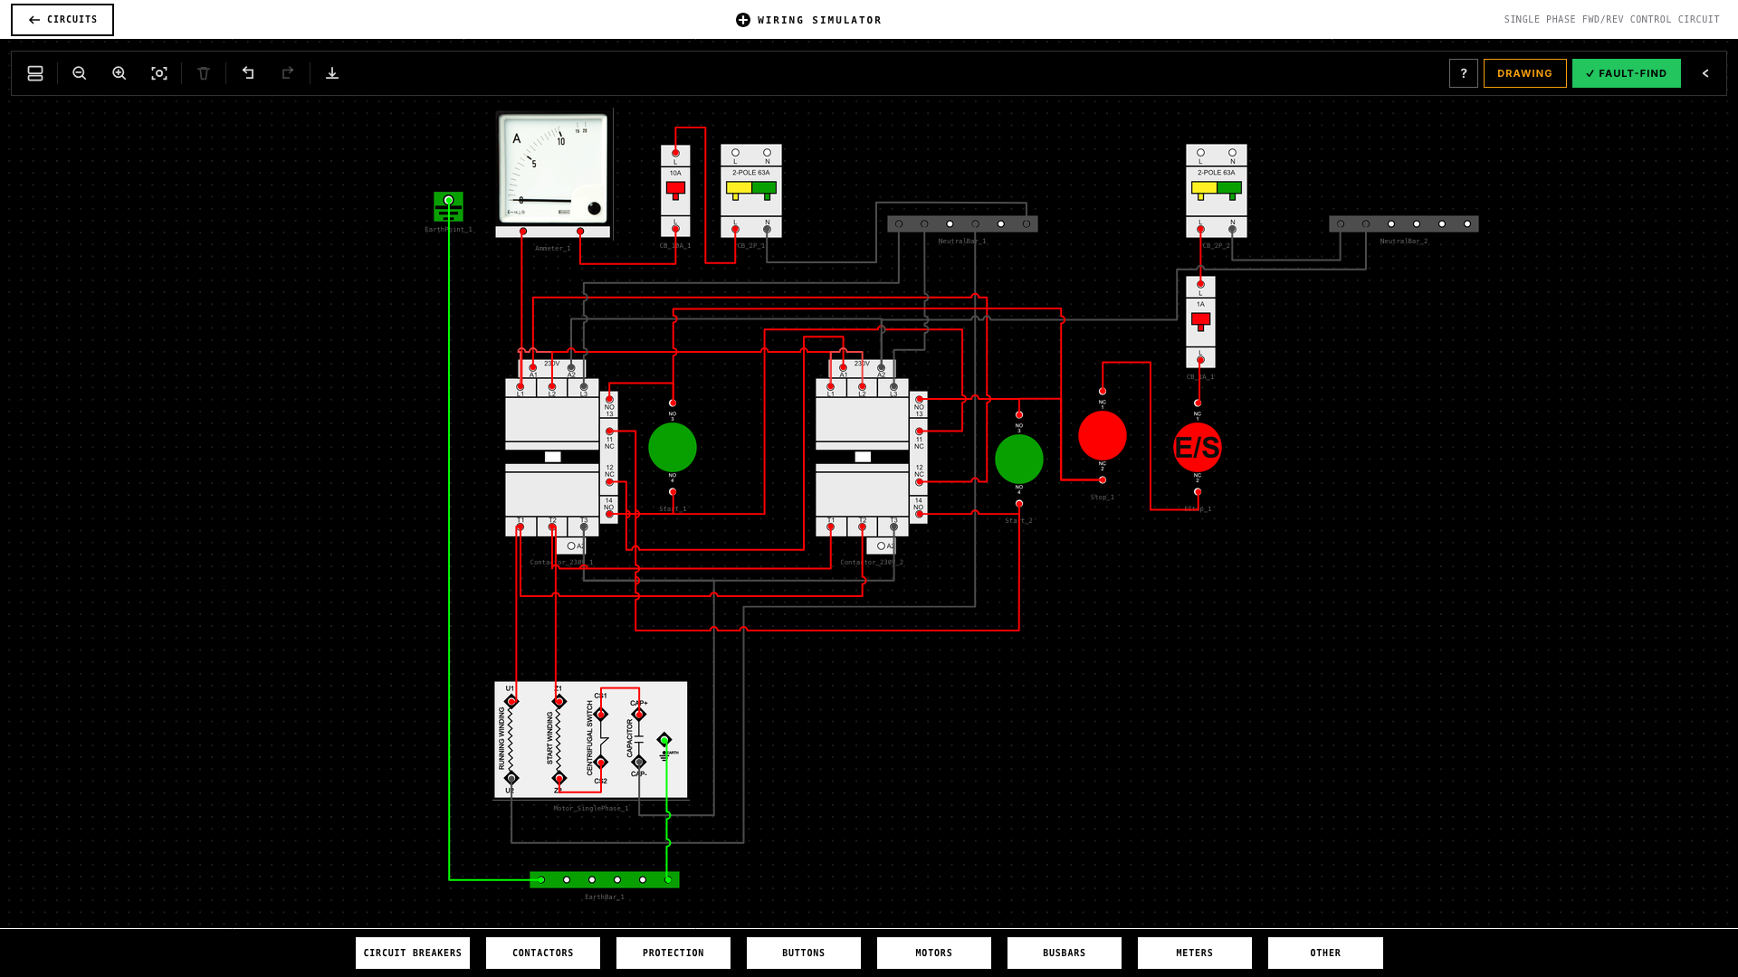Click the Wiring Simulator logo icon
Image resolution: width=1738 pixels, height=977 pixels.
(743, 20)
